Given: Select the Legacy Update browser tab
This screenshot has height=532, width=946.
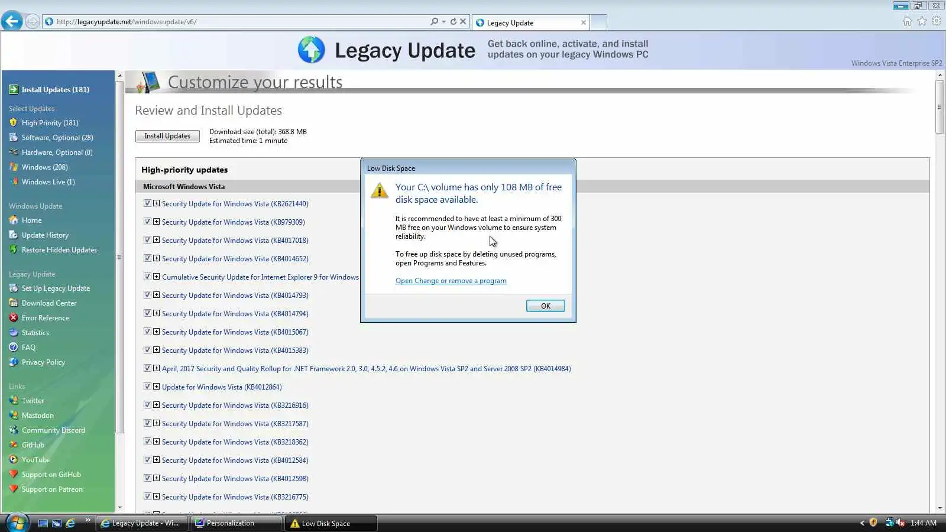Looking at the screenshot, I should (532, 22).
